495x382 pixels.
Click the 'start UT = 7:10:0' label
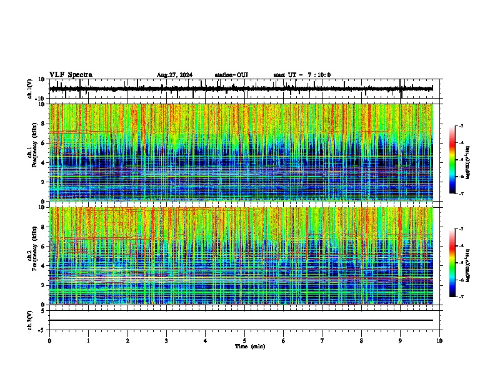click(x=302, y=75)
